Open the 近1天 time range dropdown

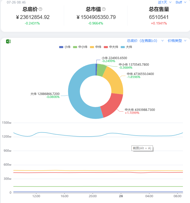tap(165, 2)
